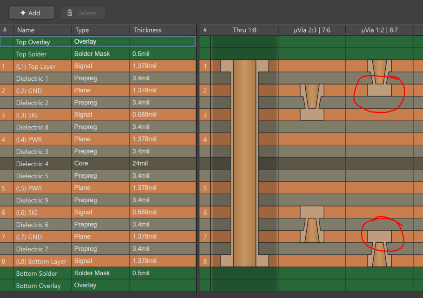The image size is (423, 298).
Task: Edit the 0.689mil thickness of (L3) SIG
Action: (145, 115)
